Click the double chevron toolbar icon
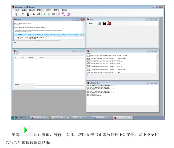This screenshot has width=174, height=148. point(34,14)
